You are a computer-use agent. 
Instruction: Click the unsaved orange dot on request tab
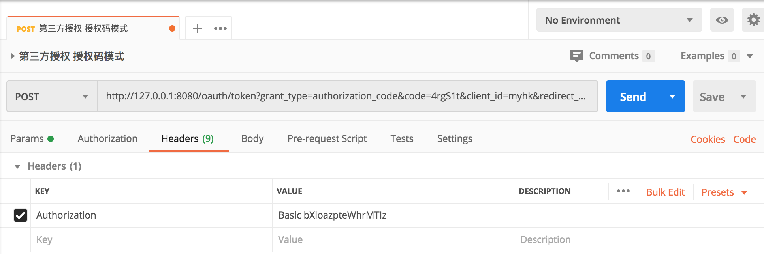(x=172, y=28)
